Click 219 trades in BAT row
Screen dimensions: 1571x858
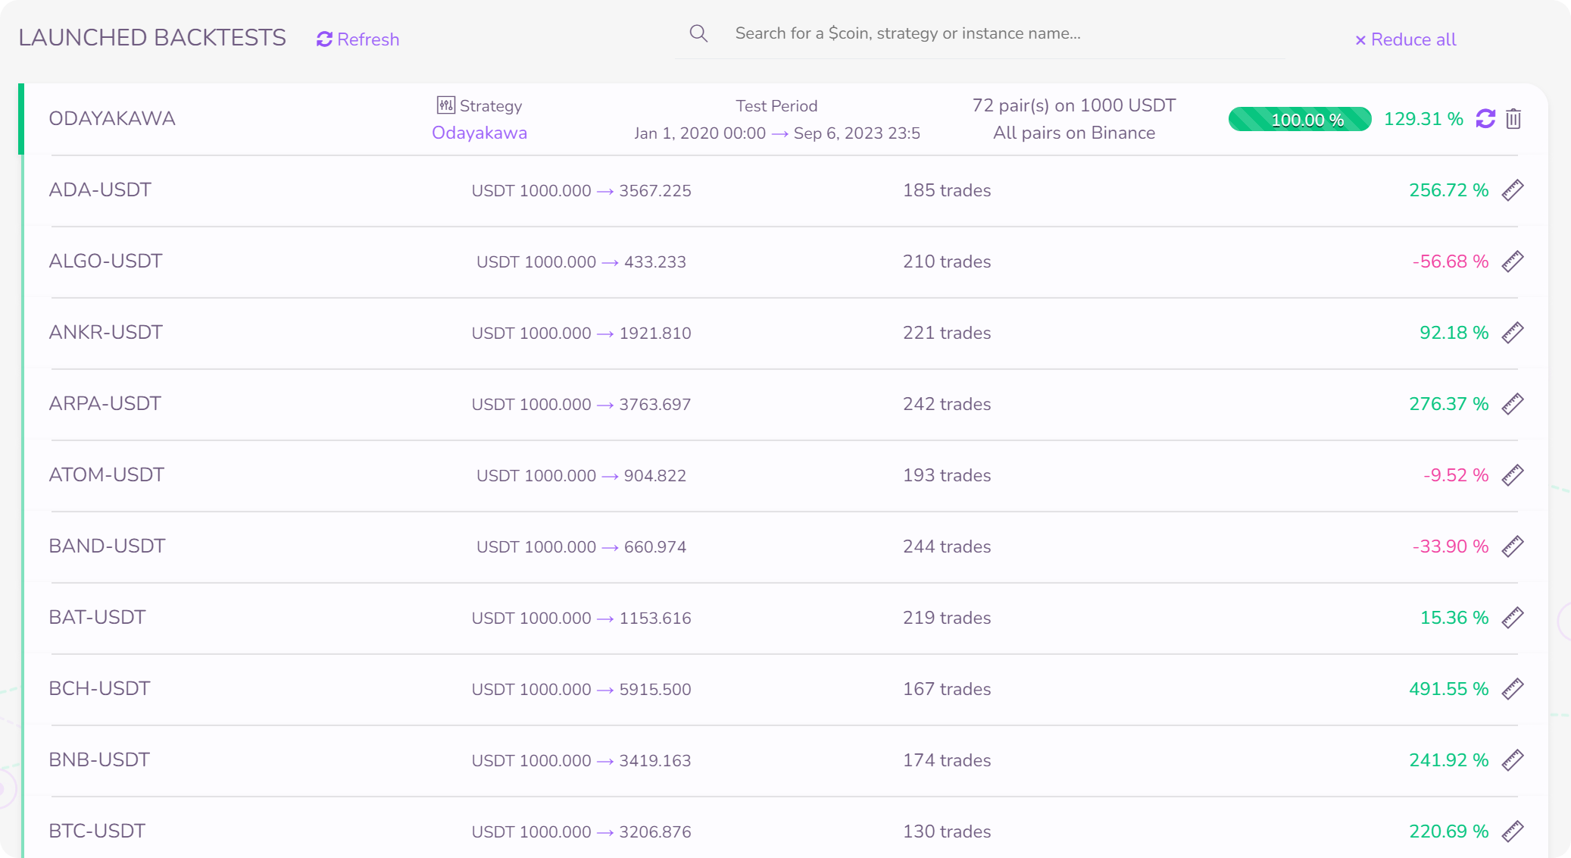[947, 618]
